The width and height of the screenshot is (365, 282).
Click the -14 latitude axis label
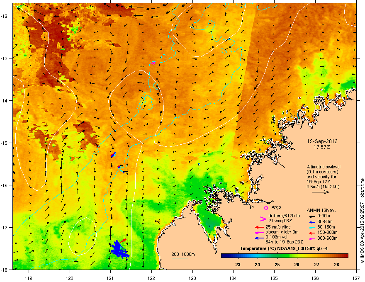coord(4,100)
